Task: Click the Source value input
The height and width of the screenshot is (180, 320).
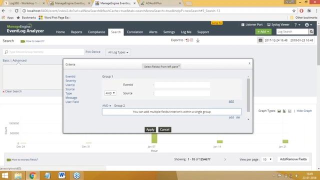Action: click(x=182, y=93)
